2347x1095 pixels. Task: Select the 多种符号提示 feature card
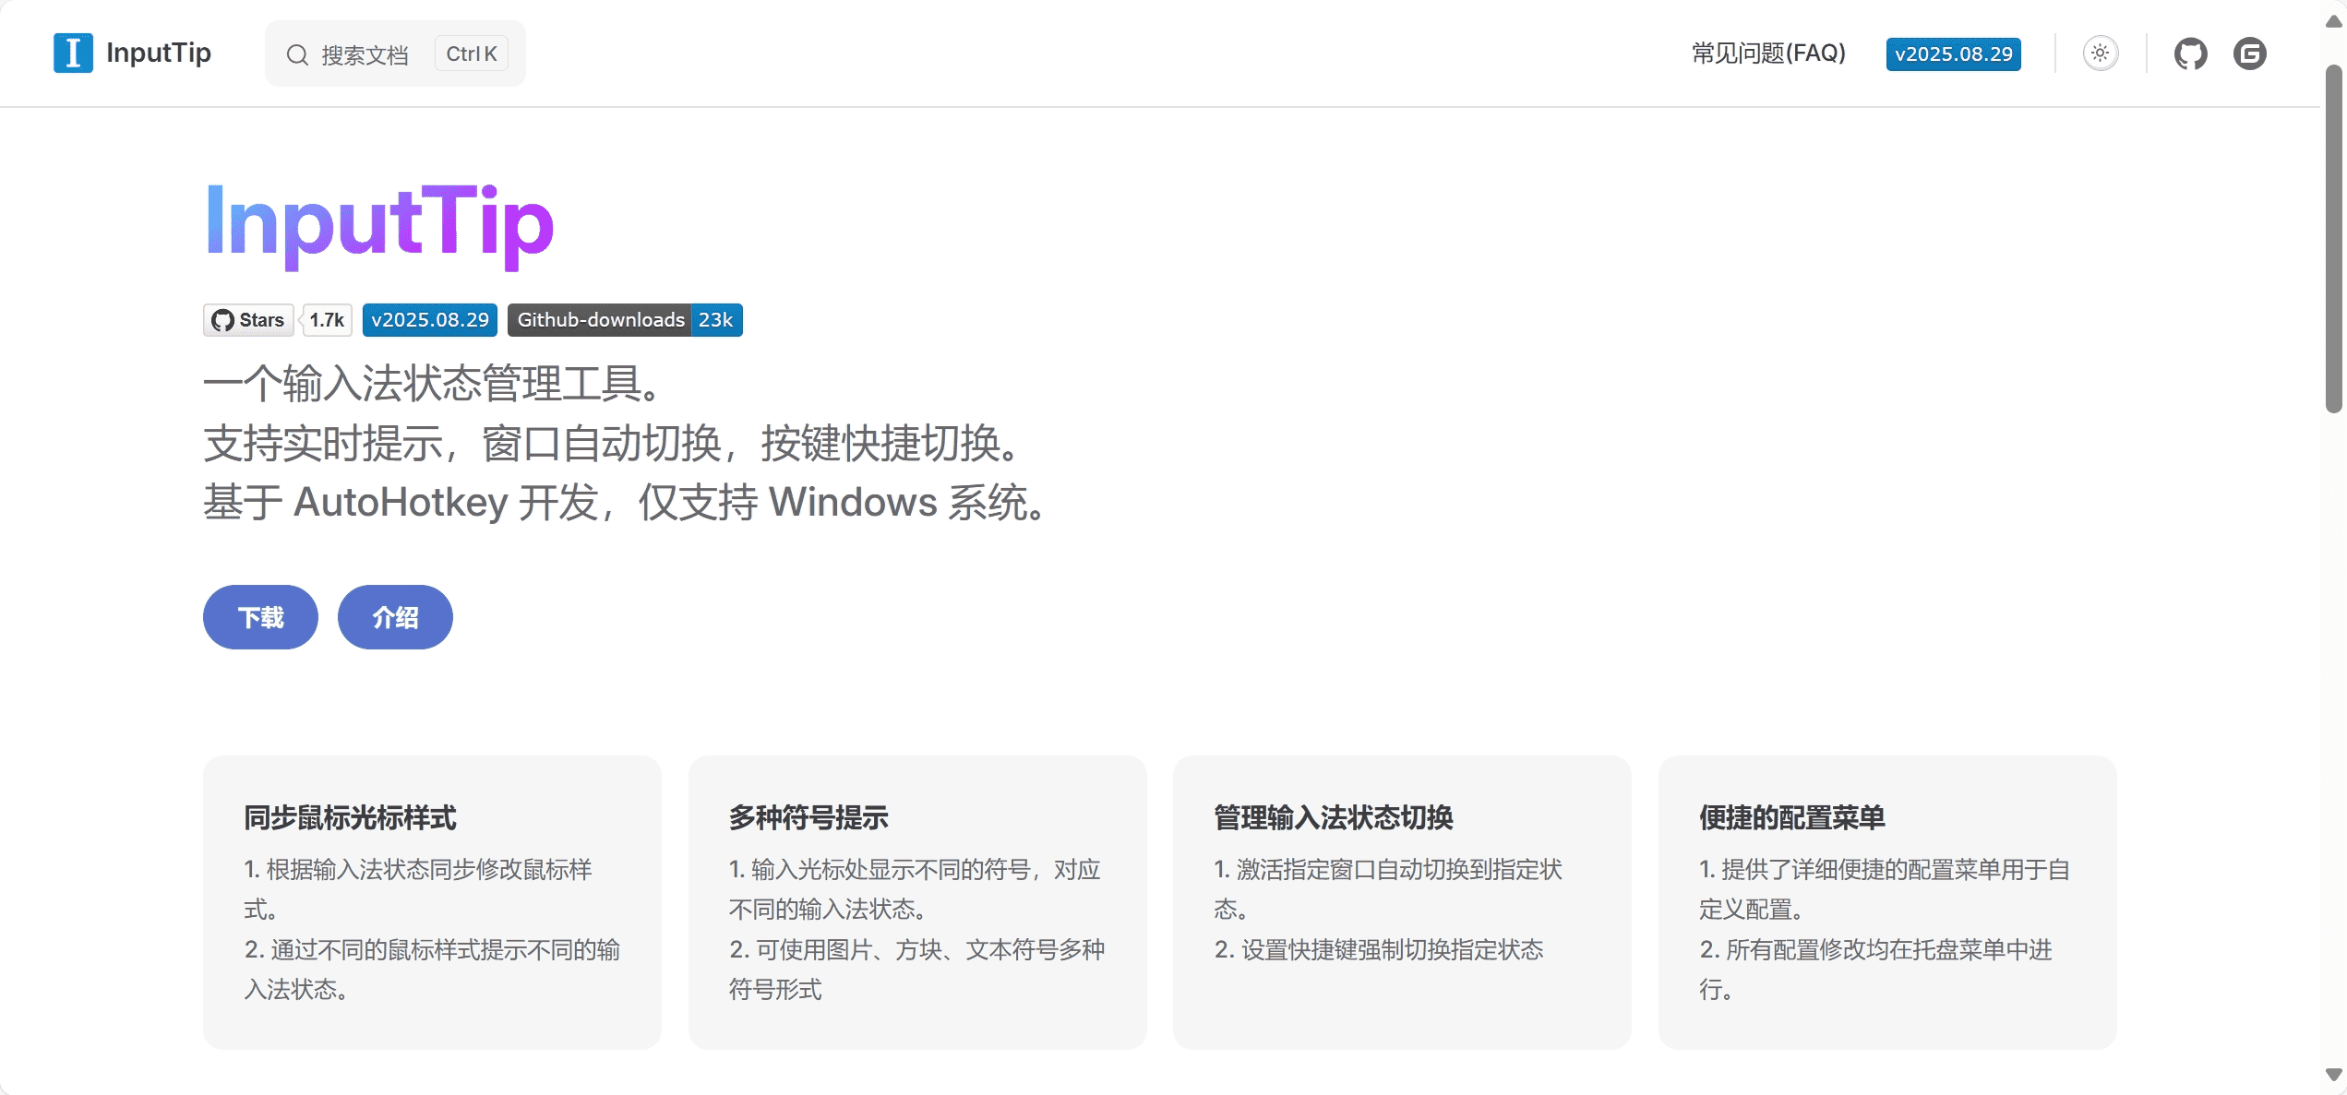tap(917, 902)
